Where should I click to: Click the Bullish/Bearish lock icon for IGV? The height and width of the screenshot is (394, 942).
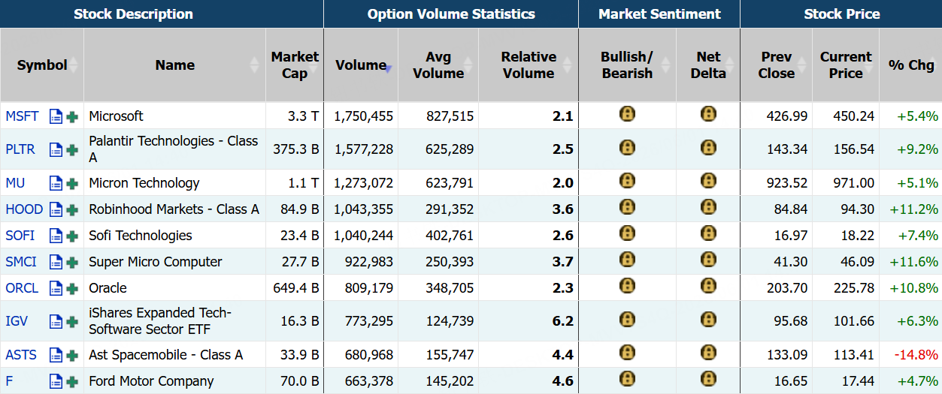click(x=627, y=320)
